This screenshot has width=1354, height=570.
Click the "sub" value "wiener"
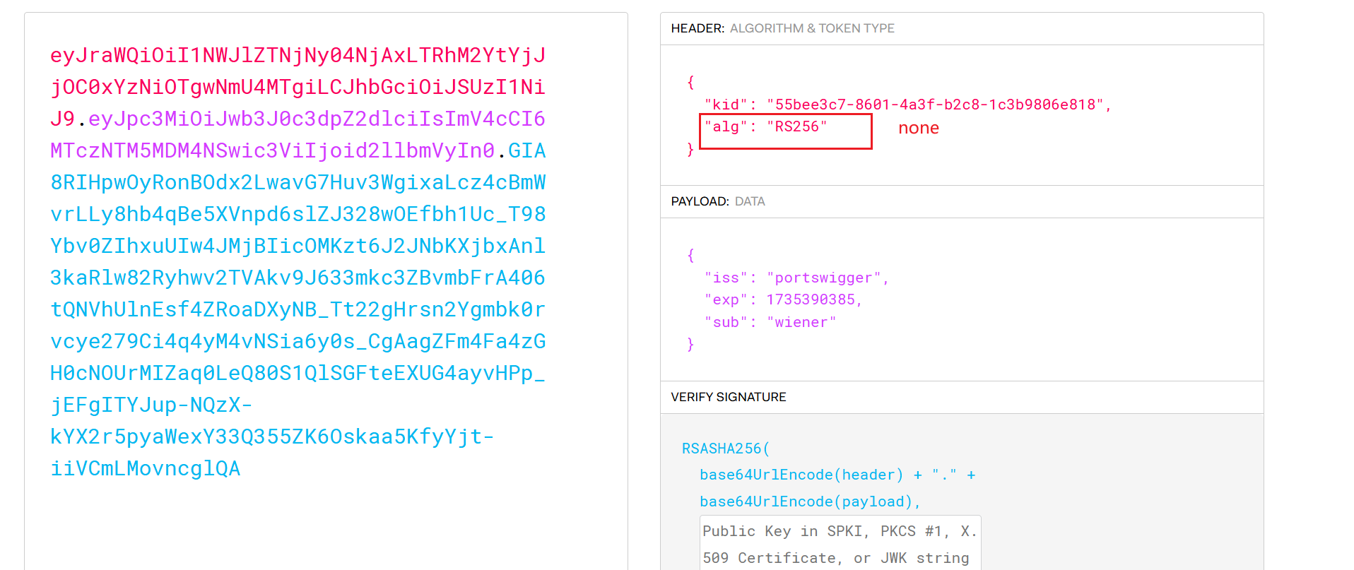[x=801, y=322]
